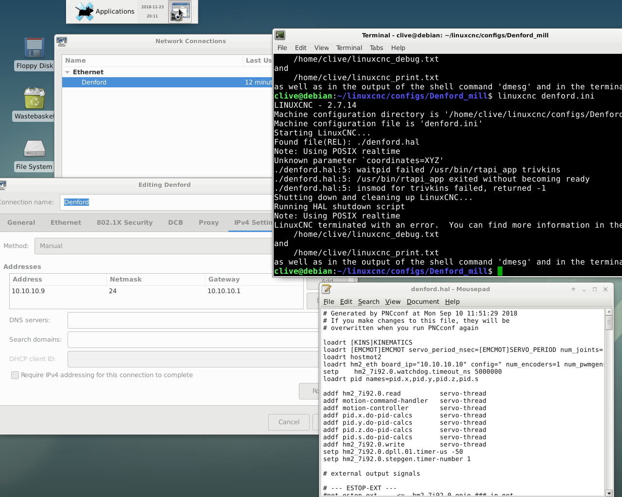Click the Terminal window title bar

coord(455,35)
